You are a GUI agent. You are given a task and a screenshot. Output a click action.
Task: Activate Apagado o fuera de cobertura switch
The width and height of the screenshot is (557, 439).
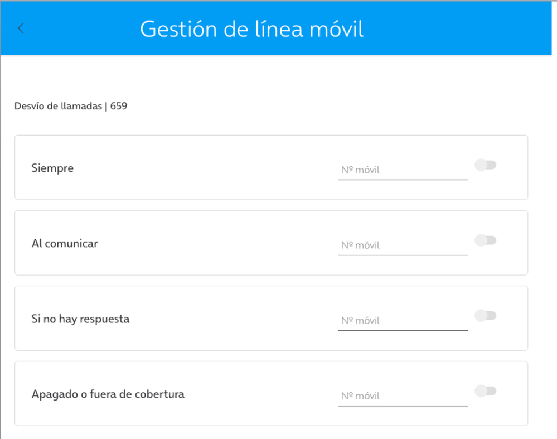coord(485,391)
